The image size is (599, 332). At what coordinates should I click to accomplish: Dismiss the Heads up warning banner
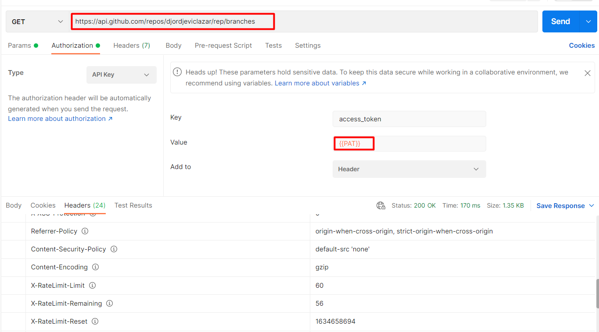pos(587,73)
